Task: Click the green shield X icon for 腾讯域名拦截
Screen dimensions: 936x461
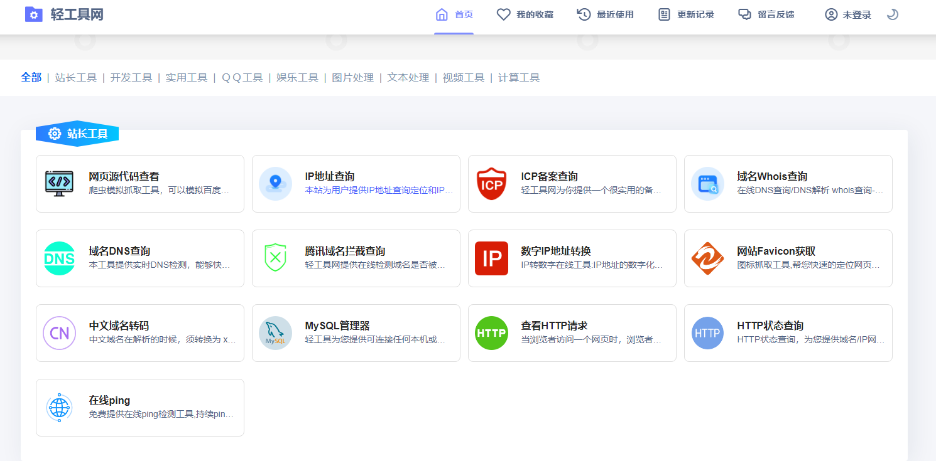Action: [275, 258]
